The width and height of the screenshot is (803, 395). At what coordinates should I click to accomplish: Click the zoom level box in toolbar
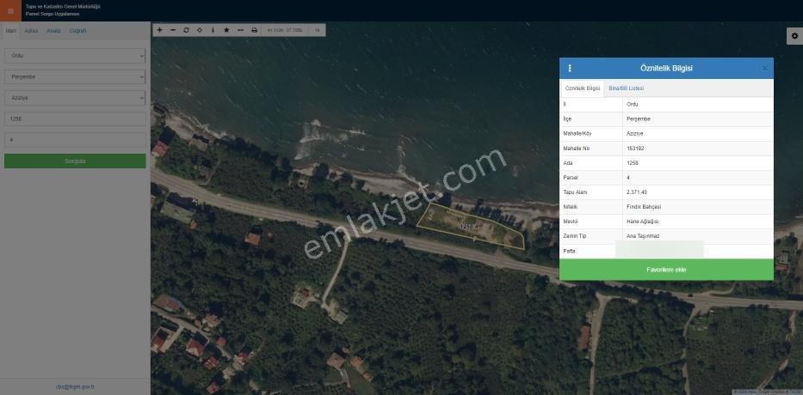pyautogui.click(x=317, y=30)
